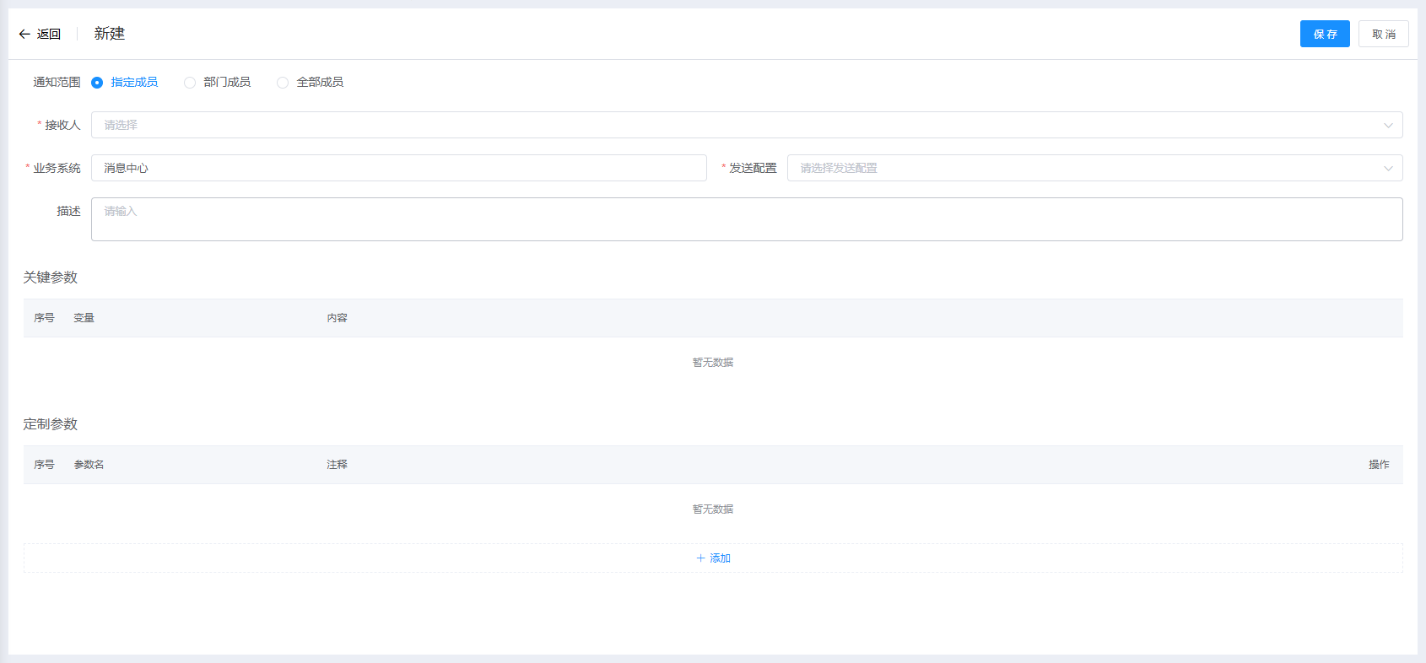Click the 变量 column header
This screenshot has width=1426, height=663.
[84, 318]
